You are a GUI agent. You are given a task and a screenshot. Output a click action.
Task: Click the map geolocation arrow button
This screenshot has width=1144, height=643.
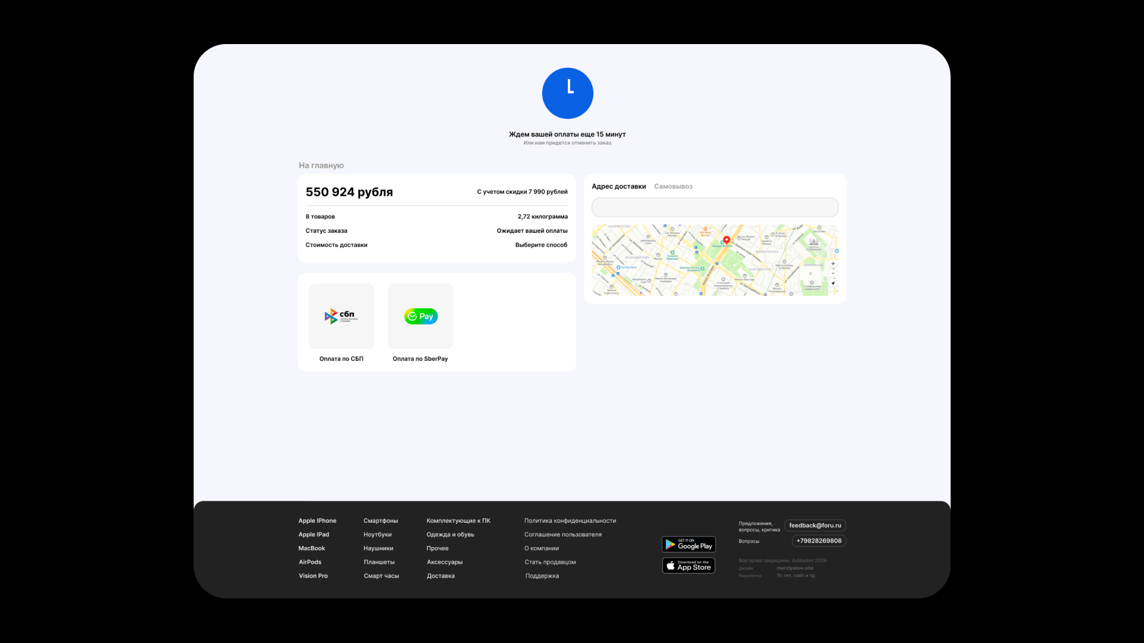coord(833,283)
